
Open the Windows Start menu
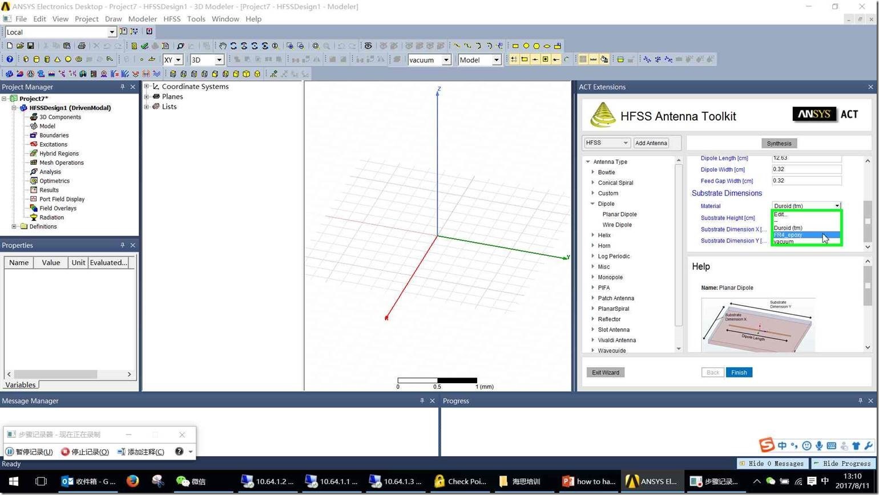tap(14, 481)
